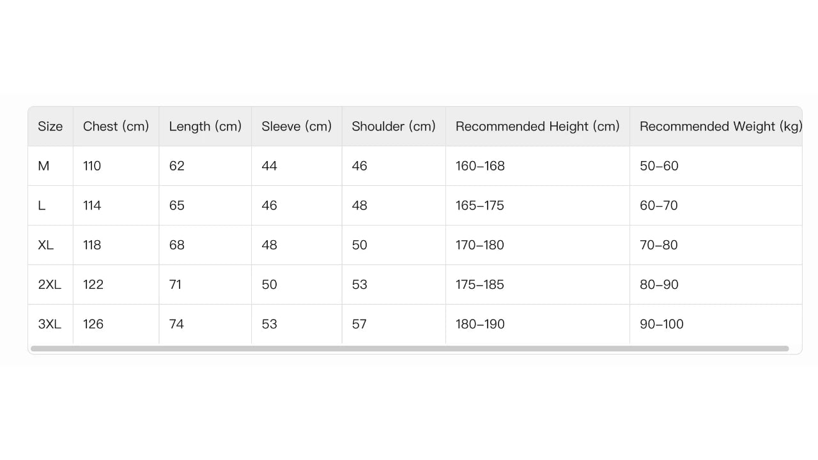Click the 90–100 weight range cell
The width and height of the screenshot is (818, 460).
[x=661, y=325]
